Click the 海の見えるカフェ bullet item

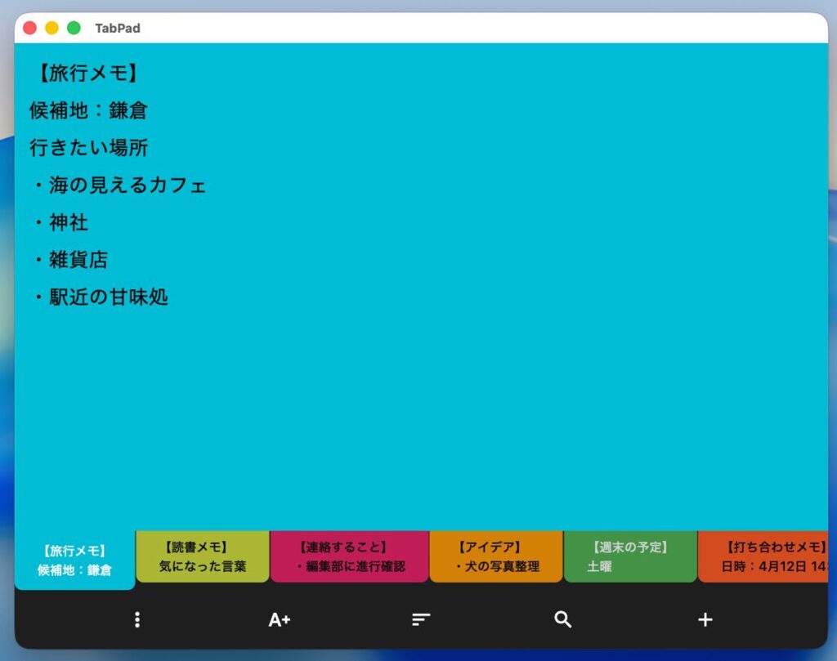tap(127, 185)
